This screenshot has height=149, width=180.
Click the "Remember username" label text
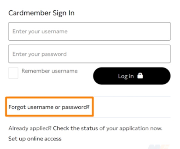click(x=50, y=71)
